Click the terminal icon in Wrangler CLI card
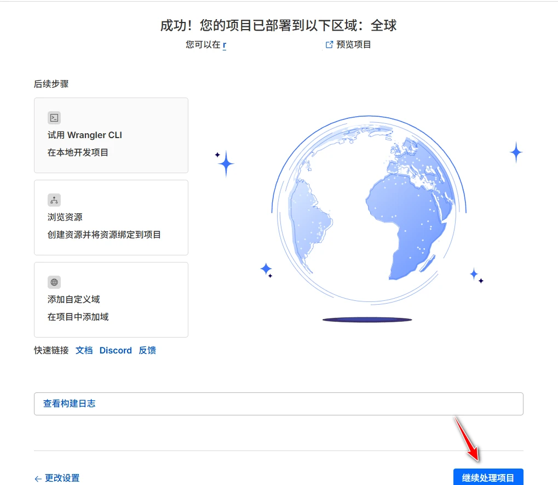Screen dimensions: 558x485 (x=54, y=118)
